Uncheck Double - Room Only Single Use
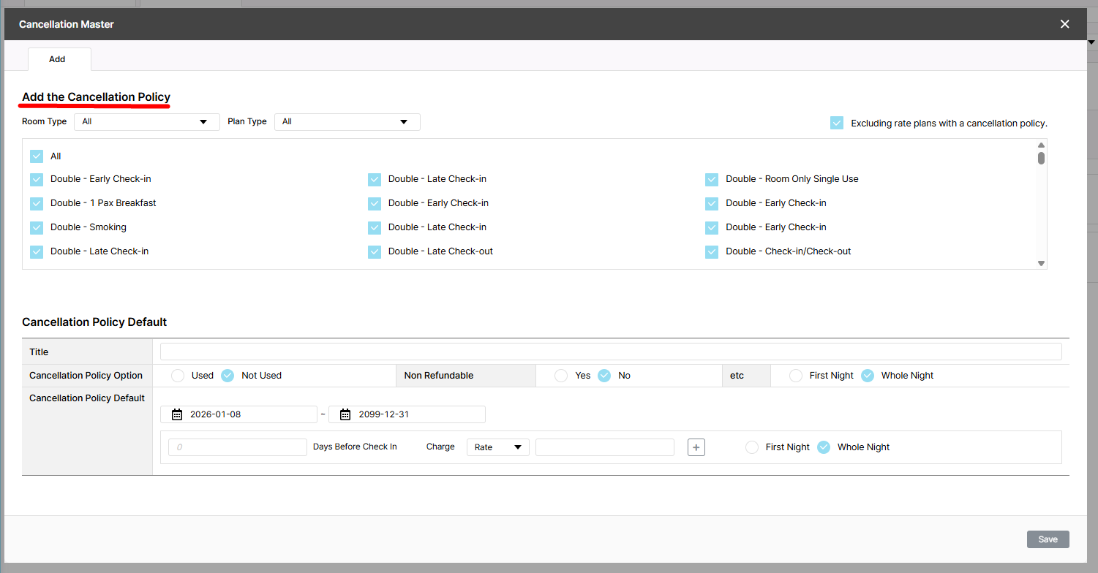The height and width of the screenshot is (573, 1098). pos(712,179)
